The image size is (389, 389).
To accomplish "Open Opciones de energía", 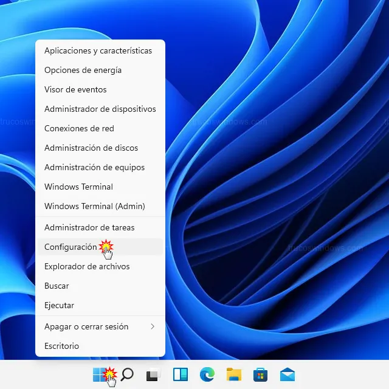I will tap(83, 70).
